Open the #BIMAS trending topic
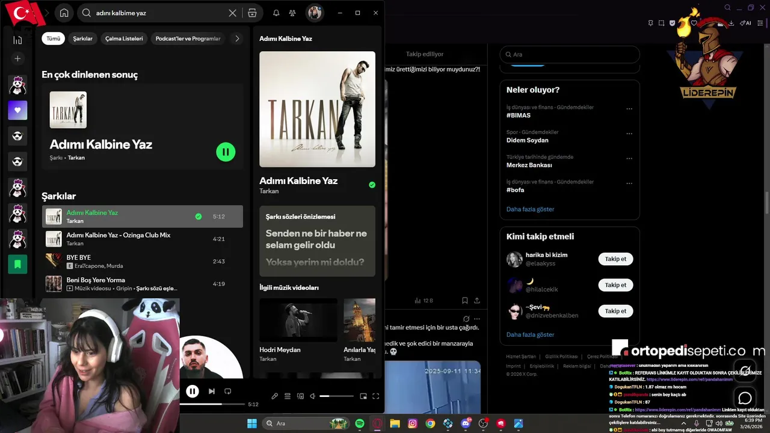This screenshot has height=433, width=770. pyautogui.click(x=519, y=115)
